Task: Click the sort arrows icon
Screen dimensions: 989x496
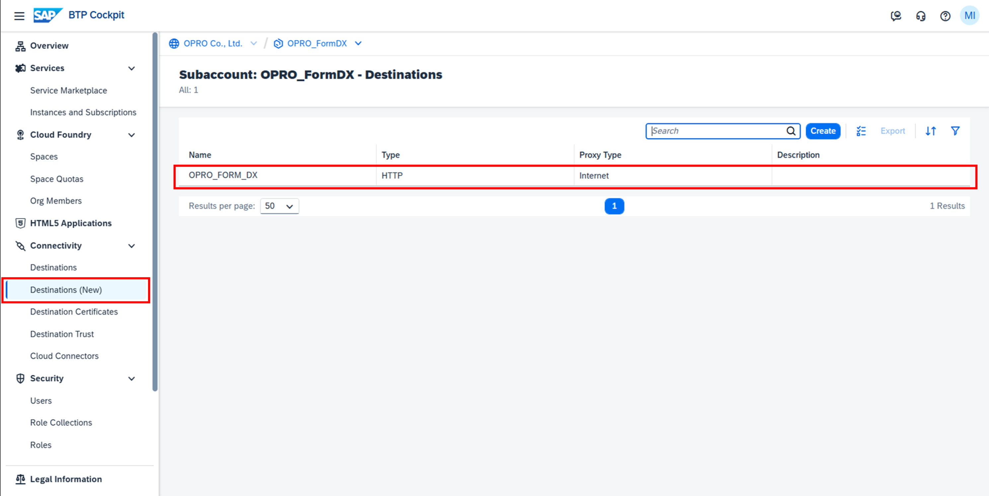Action: pyautogui.click(x=931, y=131)
